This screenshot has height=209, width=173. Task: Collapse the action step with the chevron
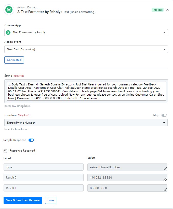(x=168, y=10)
